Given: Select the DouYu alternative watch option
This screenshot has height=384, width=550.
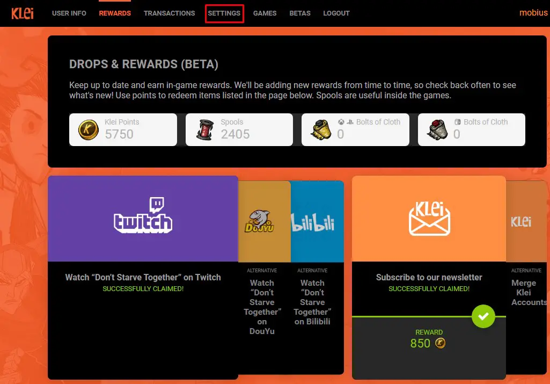Looking at the screenshot, I should pos(262,307).
